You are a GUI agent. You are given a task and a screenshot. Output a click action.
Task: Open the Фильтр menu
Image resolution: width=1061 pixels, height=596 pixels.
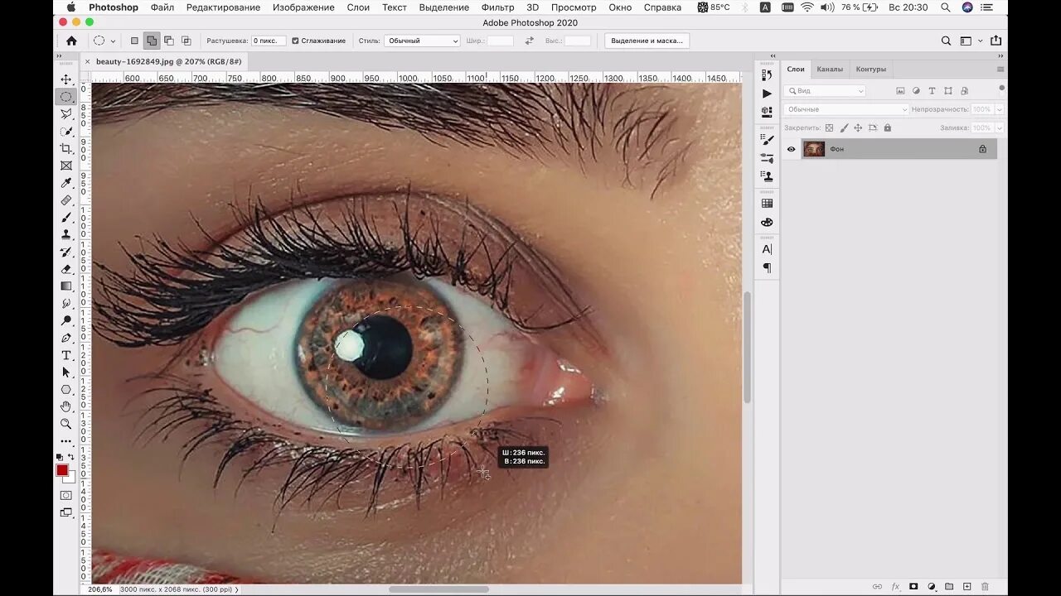click(497, 7)
